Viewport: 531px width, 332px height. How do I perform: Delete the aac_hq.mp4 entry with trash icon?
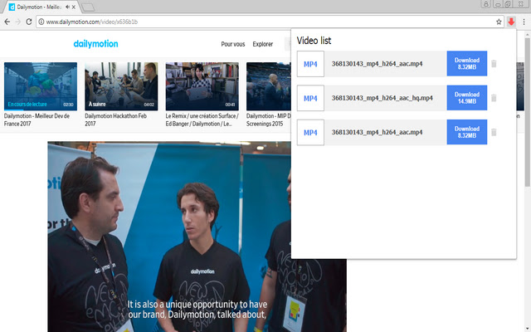click(x=494, y=98)
